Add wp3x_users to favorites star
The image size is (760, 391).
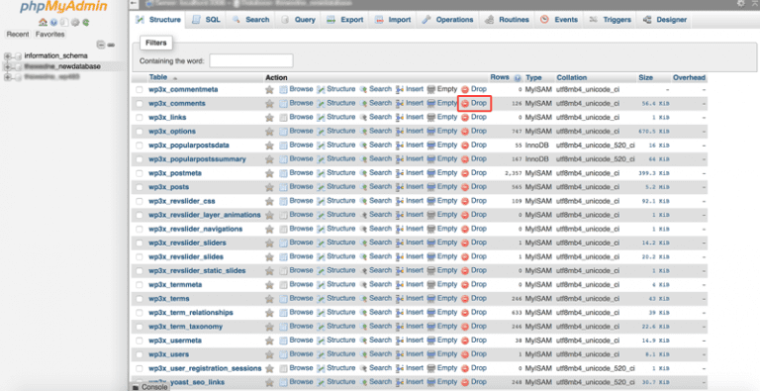point(269,354)
